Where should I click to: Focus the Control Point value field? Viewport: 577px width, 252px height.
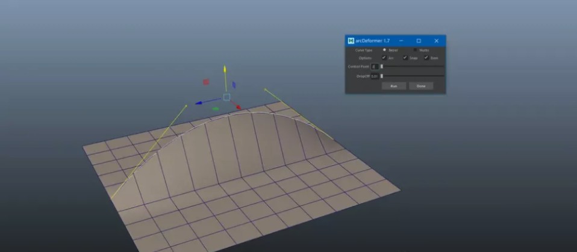coord(374,67)
